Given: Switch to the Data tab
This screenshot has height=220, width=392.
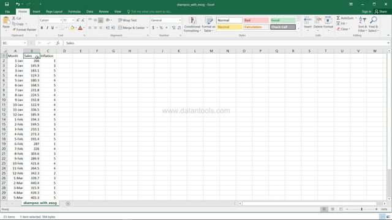Looking at the screenshot, I should (90, 12).
